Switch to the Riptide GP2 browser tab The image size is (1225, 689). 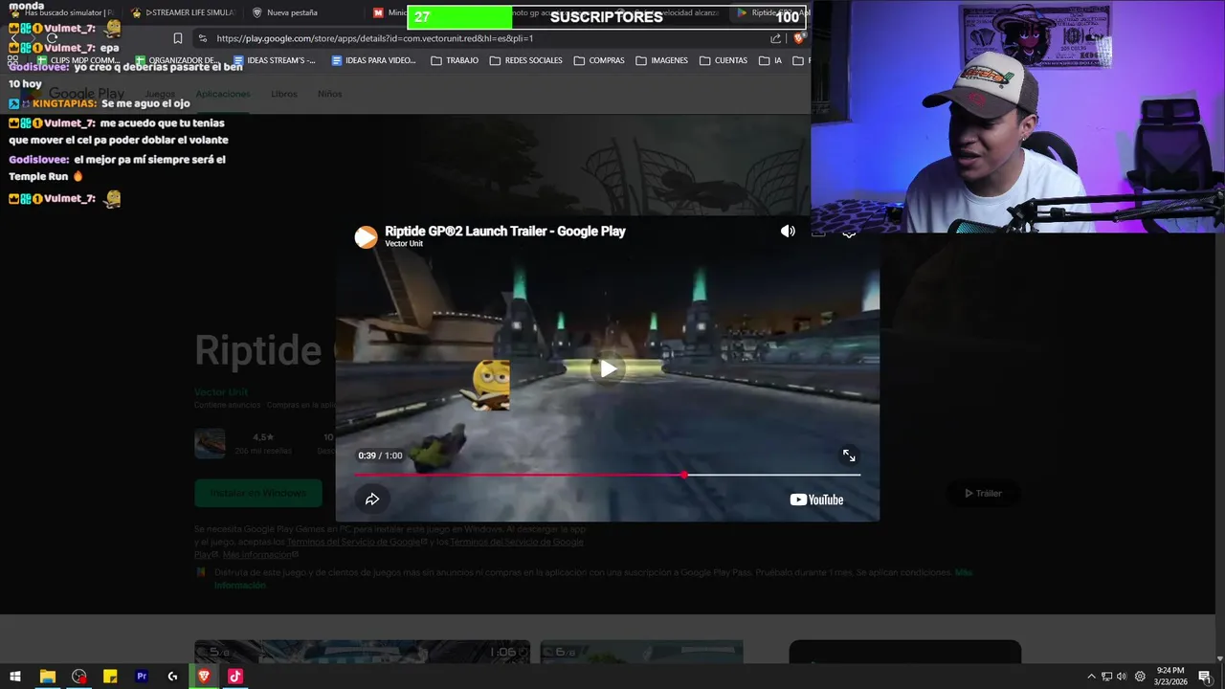point(768,12)
